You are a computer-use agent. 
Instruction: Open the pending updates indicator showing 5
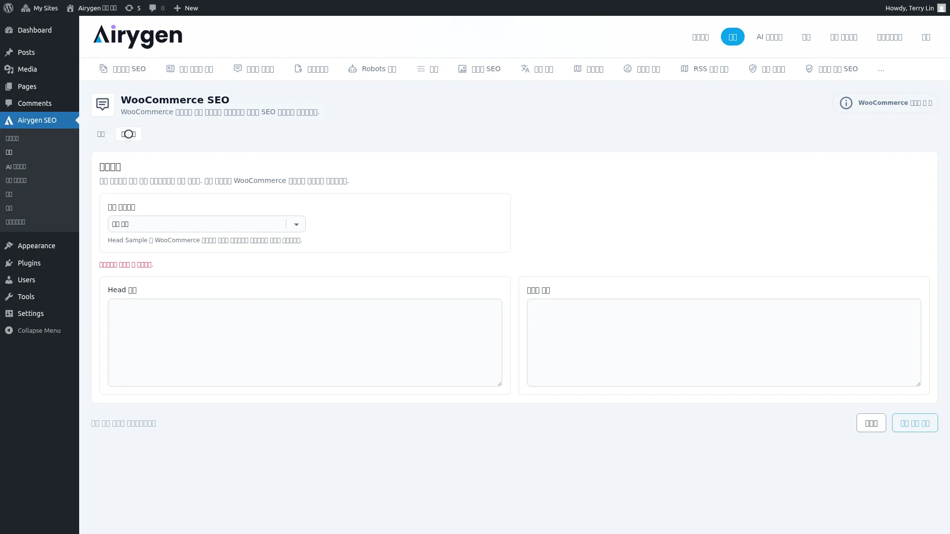click(133, 8)
